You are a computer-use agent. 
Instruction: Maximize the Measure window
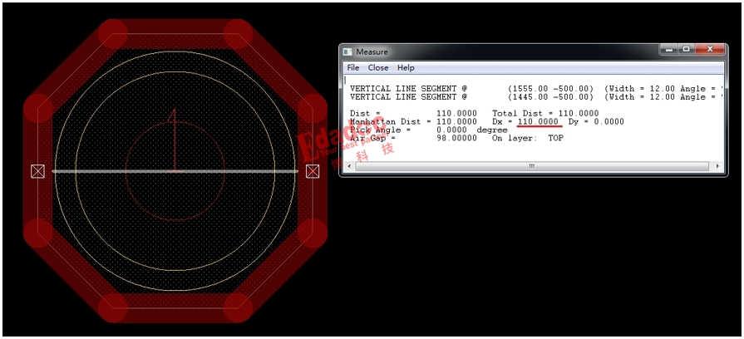[687, 50]
